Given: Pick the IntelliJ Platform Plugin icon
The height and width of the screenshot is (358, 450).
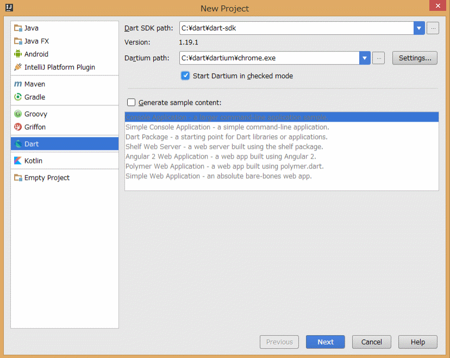Looking at the screenshot, I should [x=18, y=67].
